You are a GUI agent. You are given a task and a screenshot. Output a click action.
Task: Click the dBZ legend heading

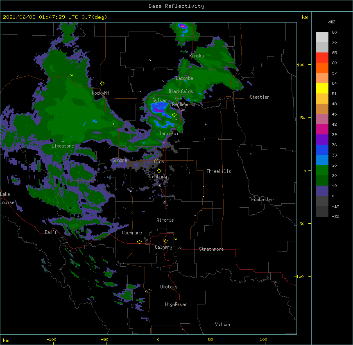(x=332, y=22)
